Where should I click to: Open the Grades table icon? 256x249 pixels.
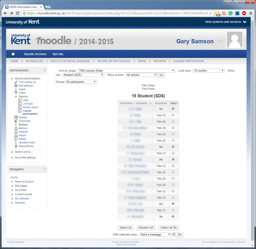[x=16, y=117]
